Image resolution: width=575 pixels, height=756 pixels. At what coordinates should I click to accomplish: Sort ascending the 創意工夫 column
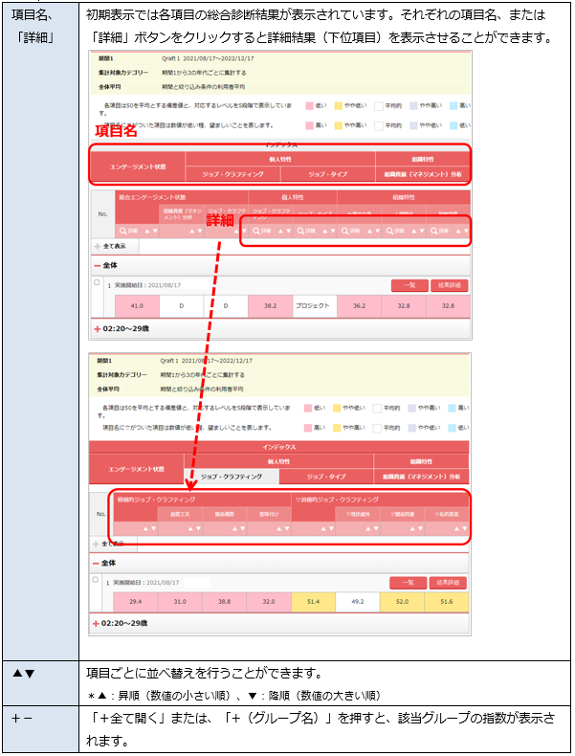click(x=190, y=529)
